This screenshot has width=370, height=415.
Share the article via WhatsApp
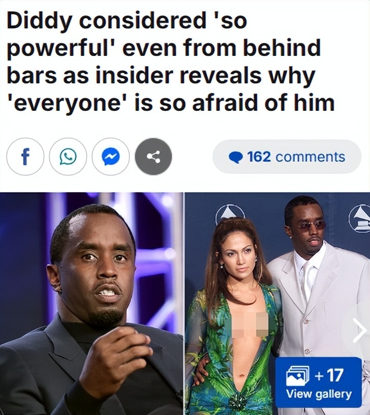[68, 157]
